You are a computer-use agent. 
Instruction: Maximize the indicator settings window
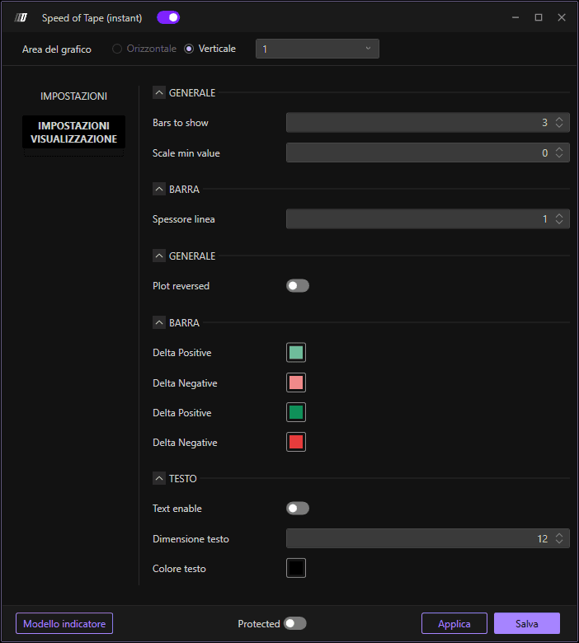pos(539,17)
